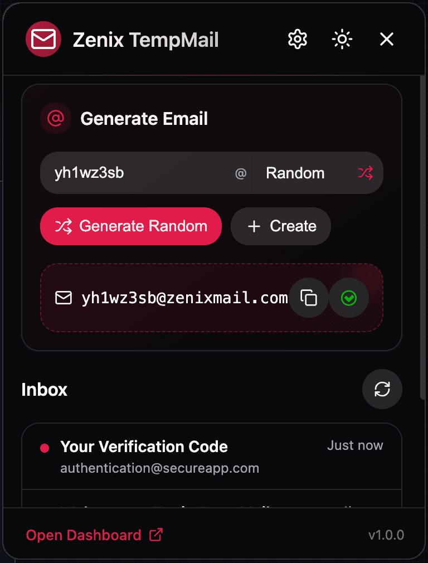The image size is (428, 563).
Task: Click the authentication@secureapp.com sender address
Action: pos(160,468)
